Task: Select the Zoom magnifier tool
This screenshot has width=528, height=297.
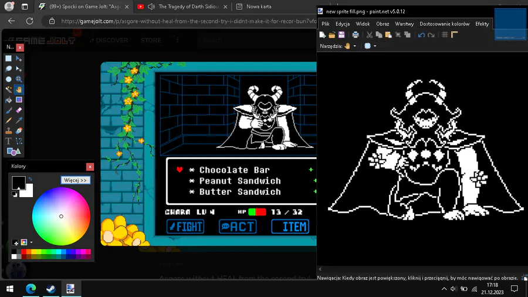Action: (x=19, y=79)
